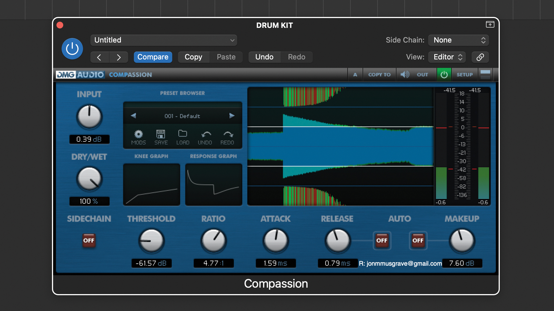The width and height of the screenshot is (554, 311).
Task: Click the COPY TO button
Action: click(379, 75)
